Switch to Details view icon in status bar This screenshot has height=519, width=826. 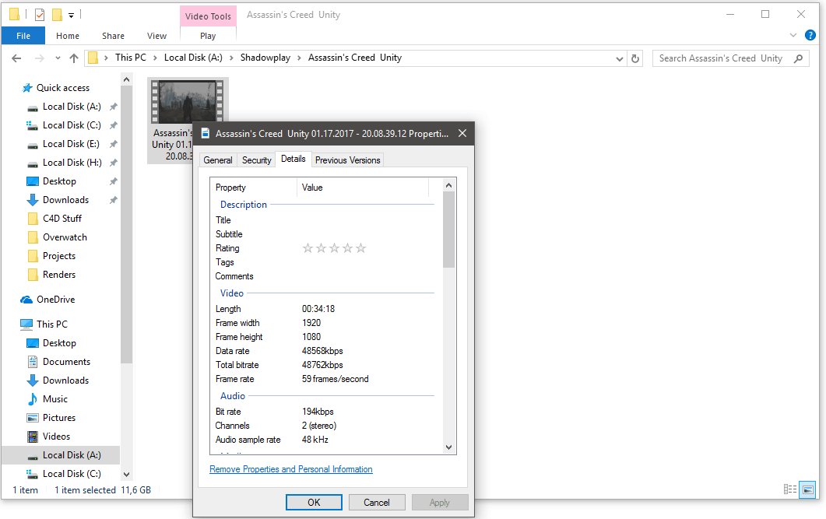pyautogui.click(x=789, y=489)
